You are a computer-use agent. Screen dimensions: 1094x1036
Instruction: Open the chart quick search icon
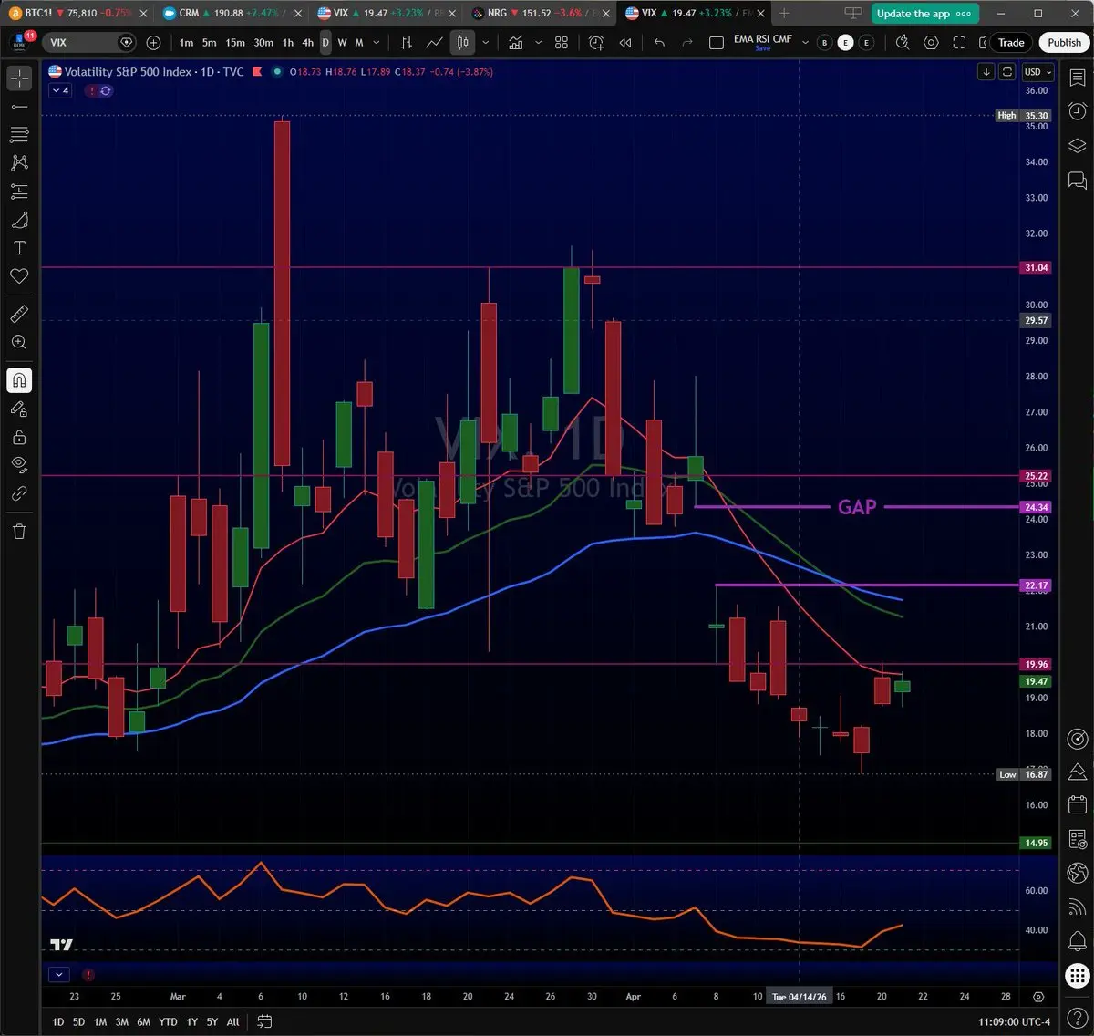(903, 43)
